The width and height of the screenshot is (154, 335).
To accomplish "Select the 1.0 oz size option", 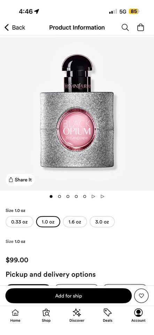I will pyautogui.click(x=48, y=222).
